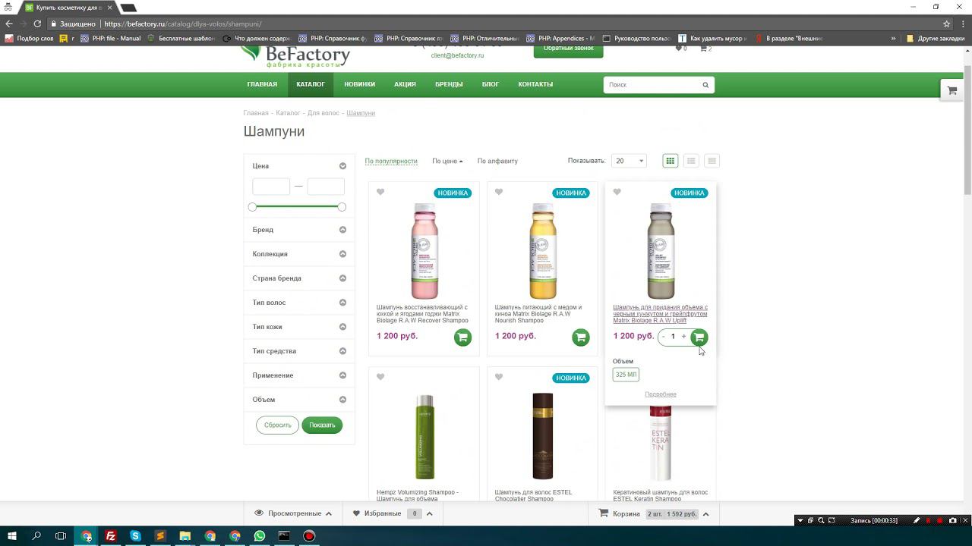Add Matrix Biolage R.A.W Nourish Shampoo to cart
This screenshot has width=972, height=546.
pos(581,337)
